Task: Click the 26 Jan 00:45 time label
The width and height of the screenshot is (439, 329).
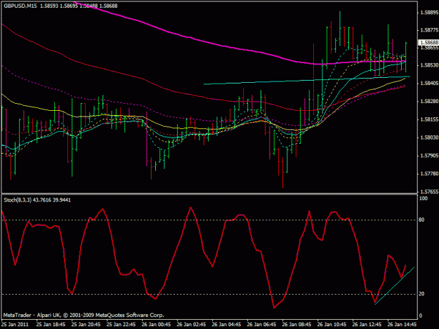Action: pos(156,325)
